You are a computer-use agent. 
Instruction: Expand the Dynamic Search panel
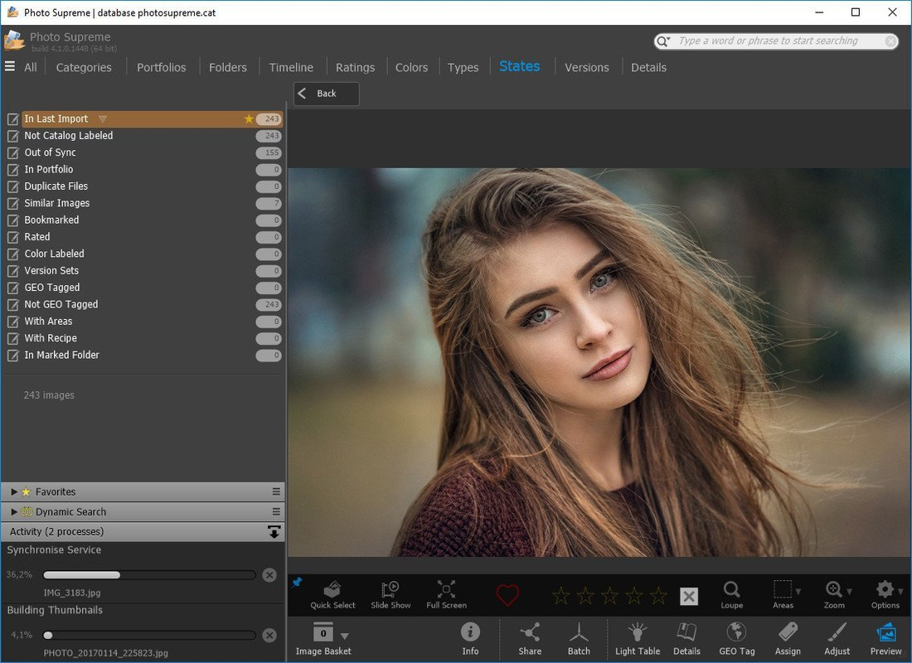click(x=14, y=512)
